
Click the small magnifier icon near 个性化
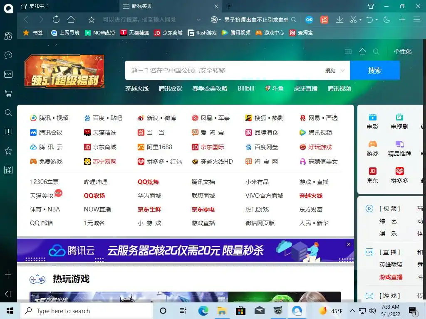pyautogui.click(x=376, y=52)
